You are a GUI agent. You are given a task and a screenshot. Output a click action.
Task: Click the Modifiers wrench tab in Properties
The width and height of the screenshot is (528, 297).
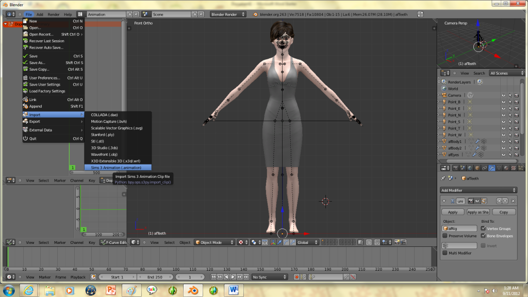[491, 168]
